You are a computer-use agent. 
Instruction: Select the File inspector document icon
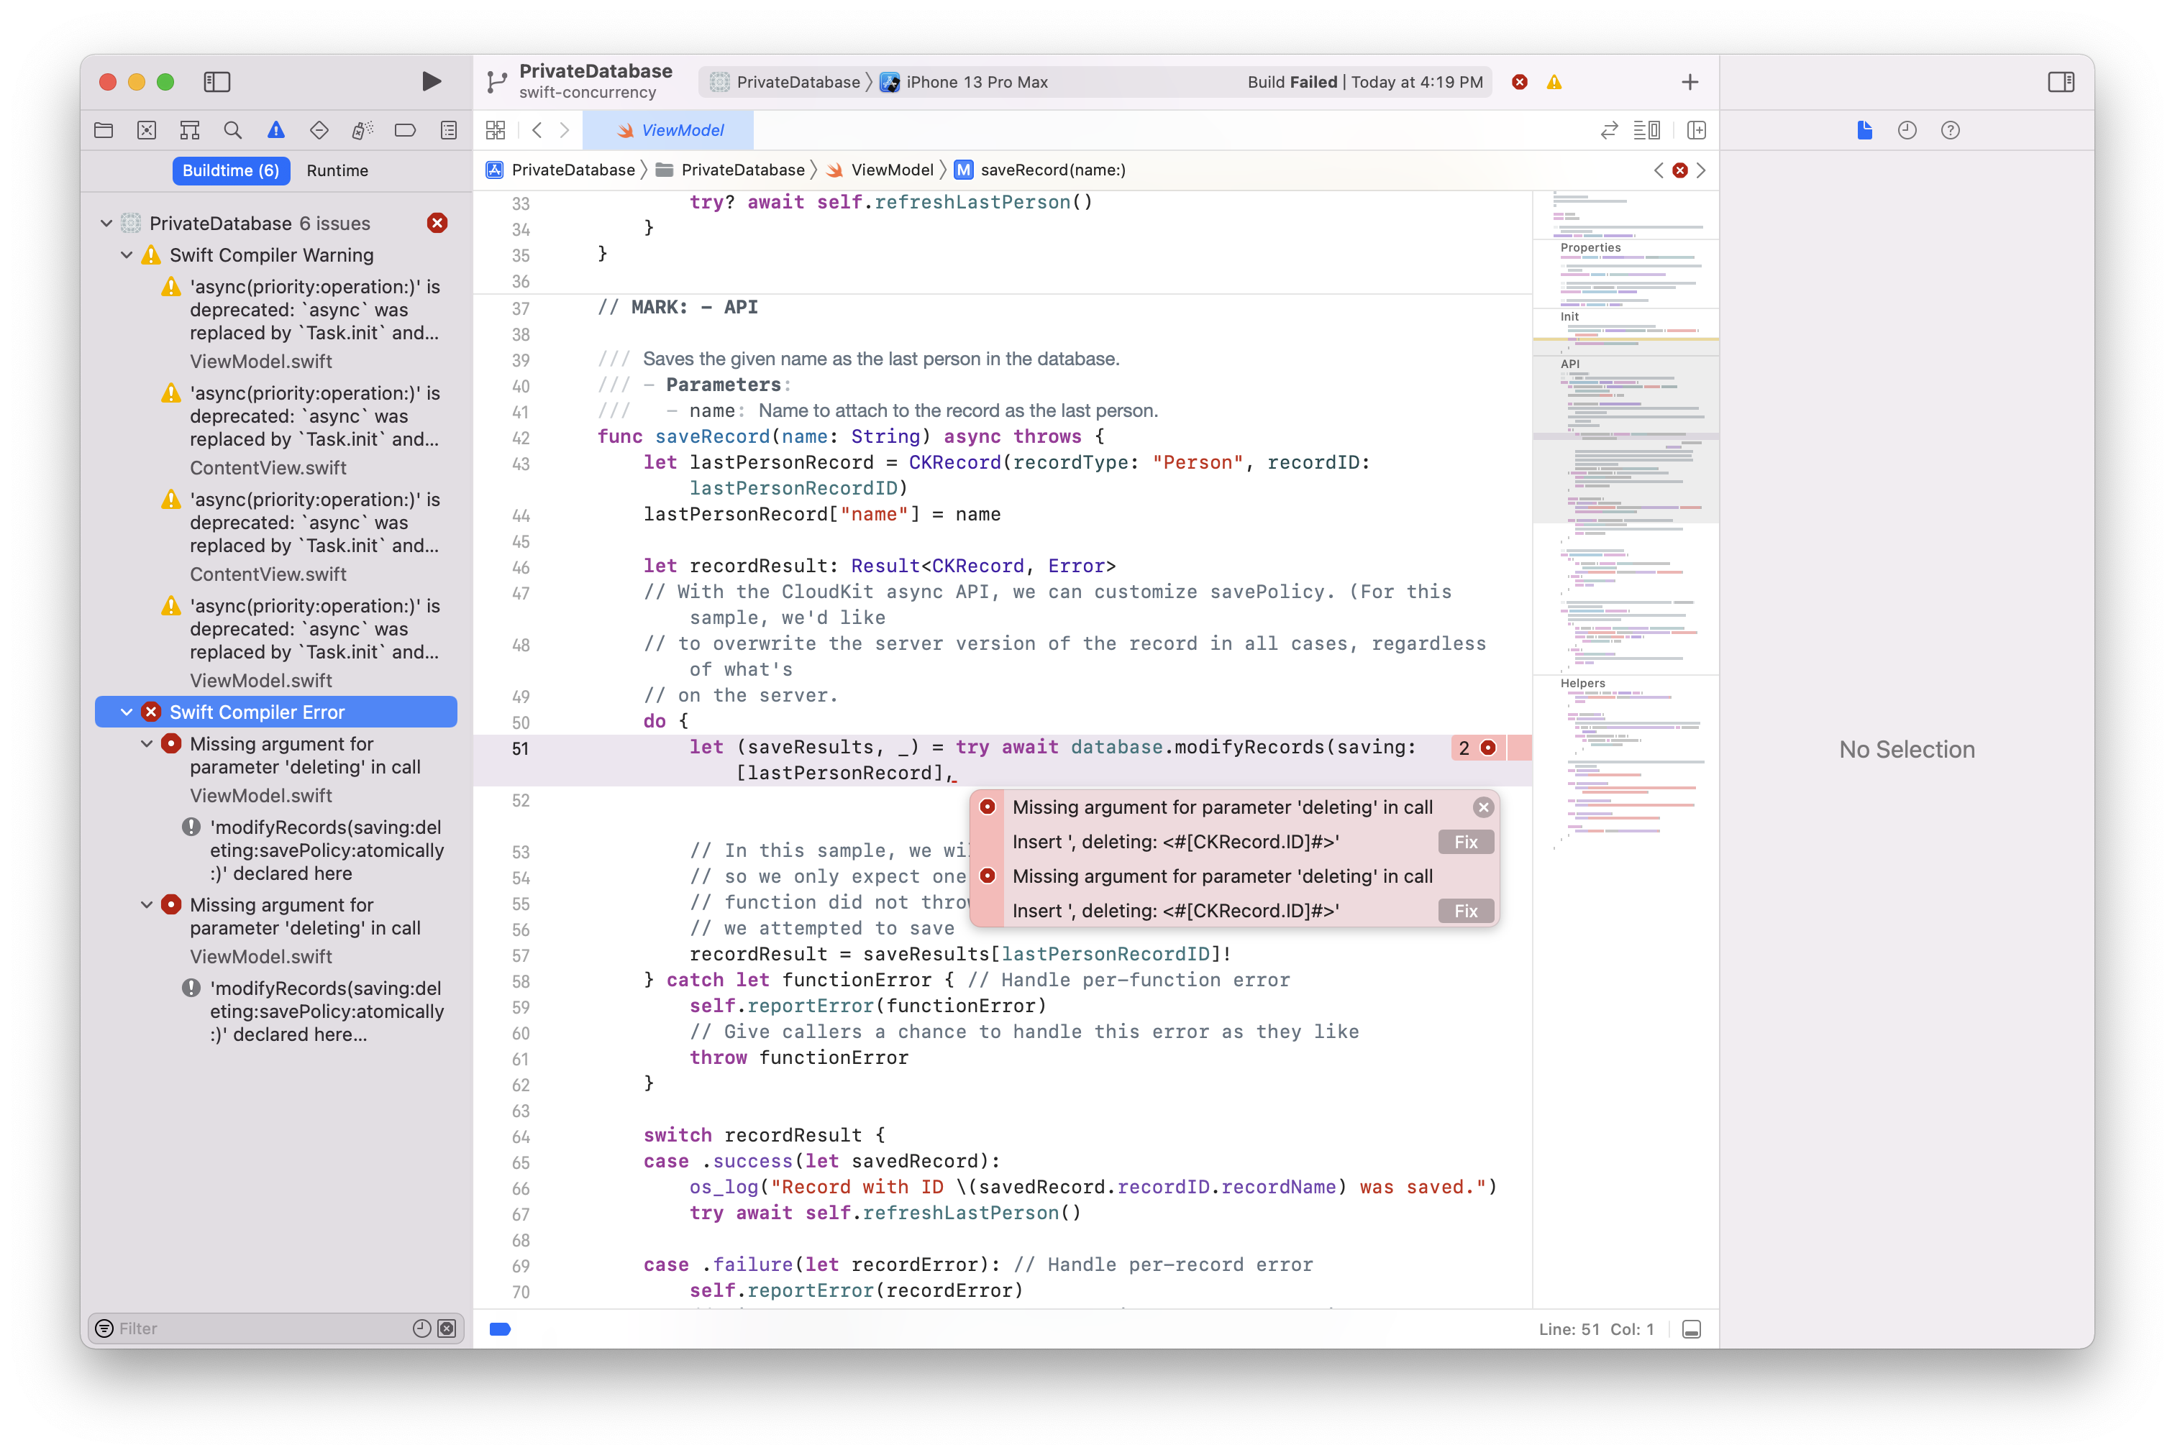pos(1864,130)
